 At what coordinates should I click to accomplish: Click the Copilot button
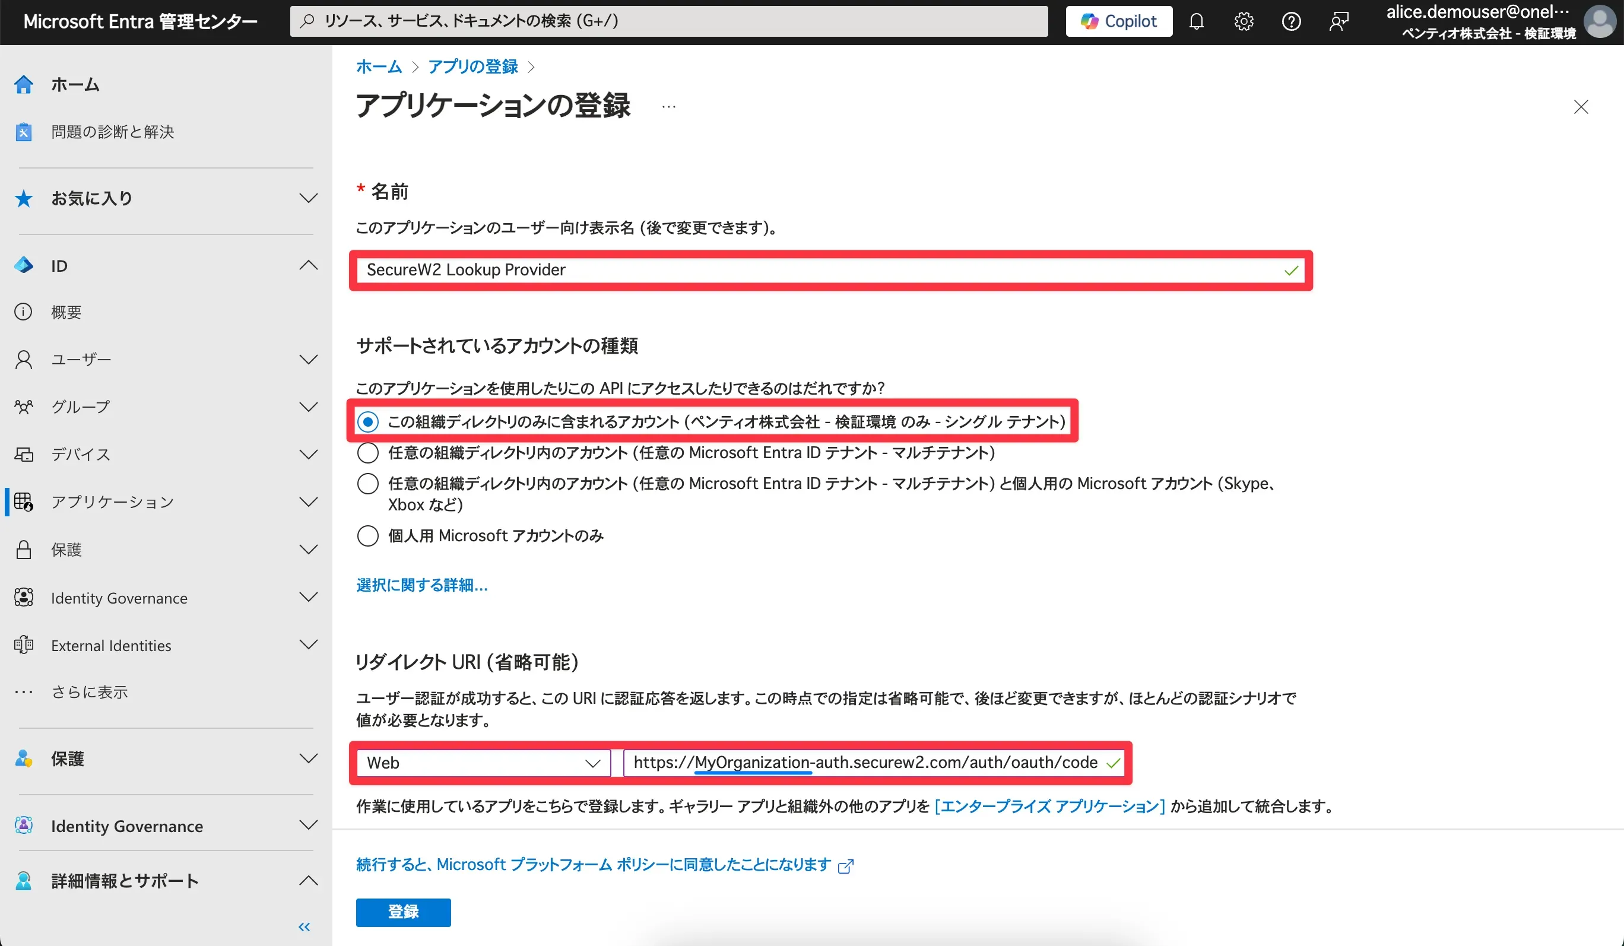pyautogui.click(x=1118, y=21)
